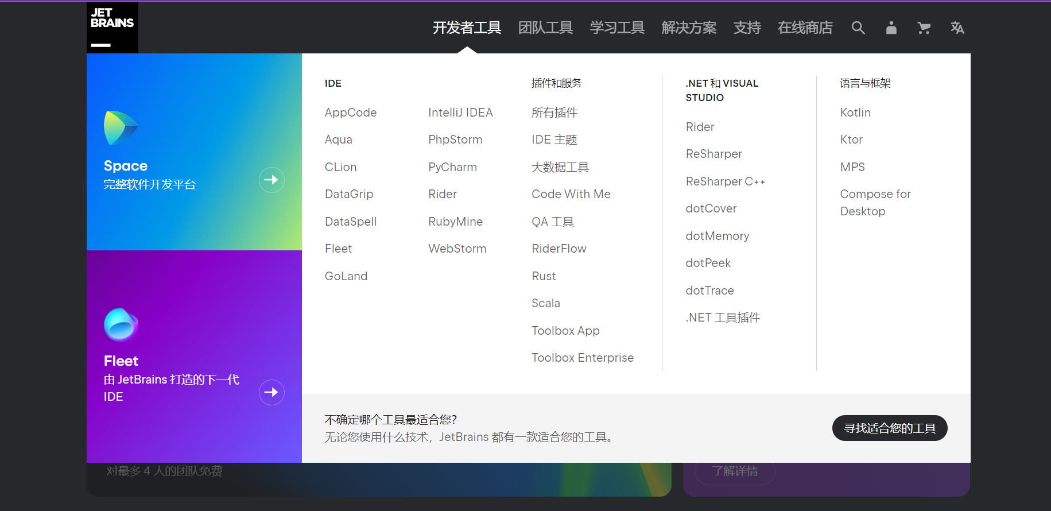This screenshot has width=1051, height=511.
Task: Open the shopping cart icon
Action: 924,28
